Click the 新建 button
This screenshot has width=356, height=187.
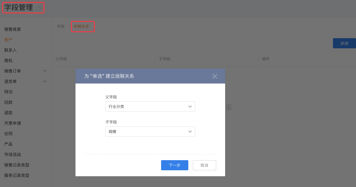click(344, 43)
